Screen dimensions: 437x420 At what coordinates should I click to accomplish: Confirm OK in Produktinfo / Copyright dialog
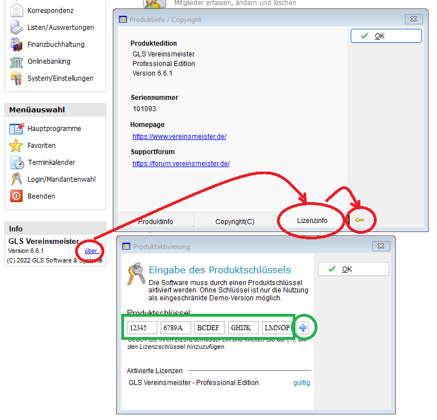386,36
